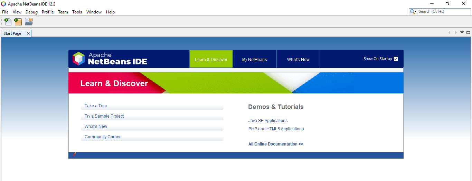Click the Take a Tour link
The width and height of the screenshot is (472, 181).
96,106
